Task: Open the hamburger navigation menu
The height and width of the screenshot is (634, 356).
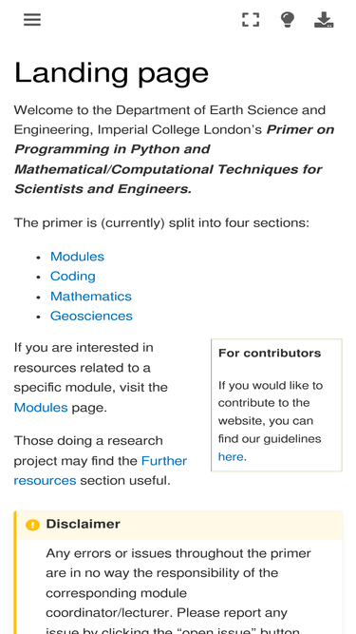Action: (x=32, y=19)
